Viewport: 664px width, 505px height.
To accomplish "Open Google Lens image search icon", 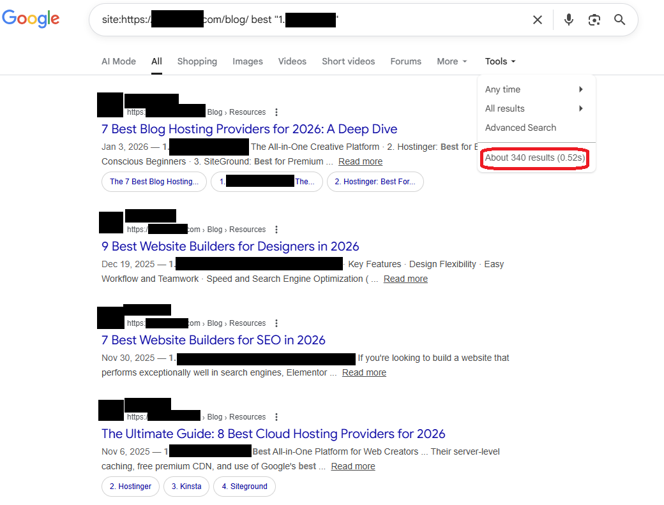I will (594, 20).
